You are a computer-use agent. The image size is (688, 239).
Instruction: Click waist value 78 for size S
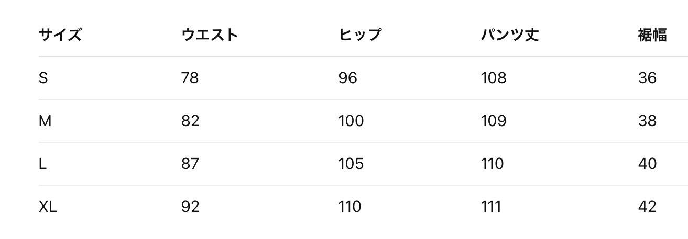pyautogui.click(x=190, y=78)
